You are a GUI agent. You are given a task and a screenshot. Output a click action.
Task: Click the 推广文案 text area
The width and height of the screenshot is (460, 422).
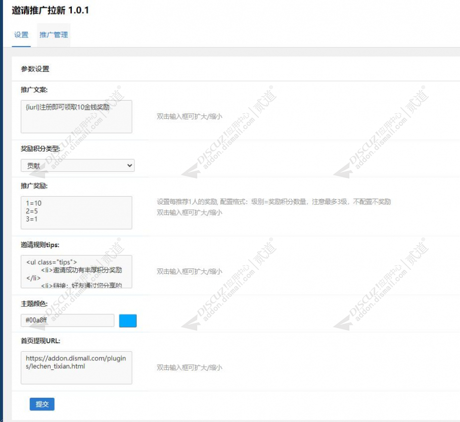[x=76, y=117]
